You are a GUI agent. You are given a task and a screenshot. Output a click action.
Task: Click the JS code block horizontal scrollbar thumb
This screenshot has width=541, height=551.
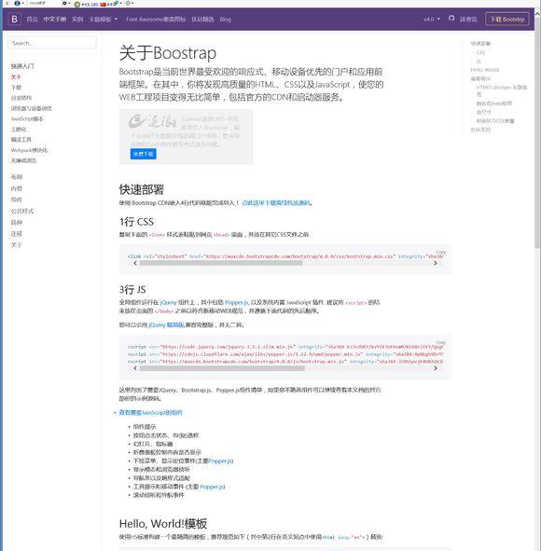(x=222, y=368)
